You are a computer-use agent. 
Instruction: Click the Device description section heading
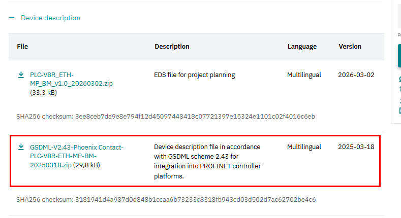[x=50, y=18]
